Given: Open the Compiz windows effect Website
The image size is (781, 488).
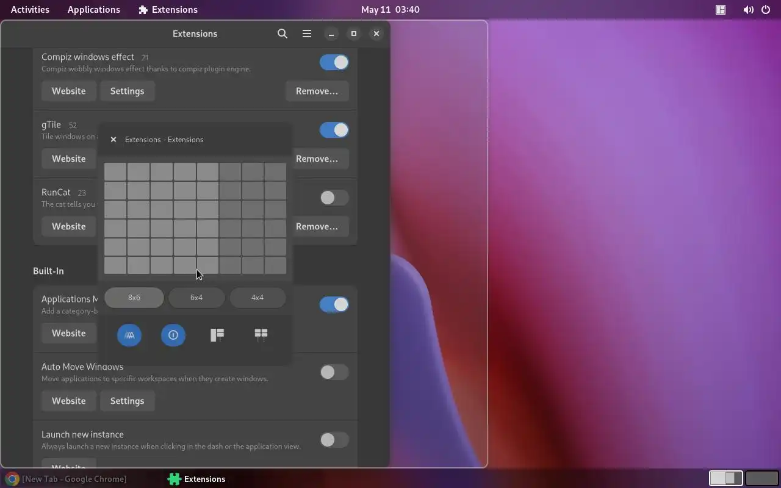Looking at the screenshot, I should [68, 91].
